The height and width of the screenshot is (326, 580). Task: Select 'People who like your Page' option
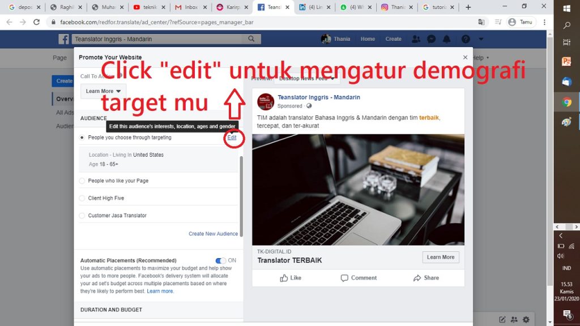(82, 181)
